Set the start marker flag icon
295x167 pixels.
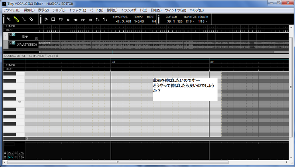97,19
